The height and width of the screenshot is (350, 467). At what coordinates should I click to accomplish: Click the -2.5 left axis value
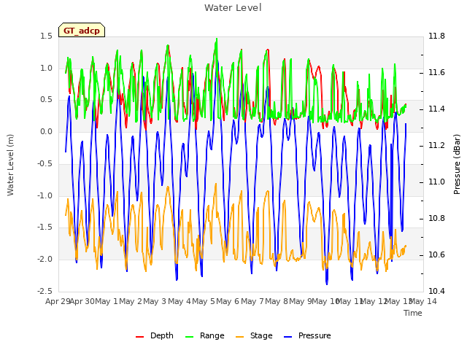[x=45, y=291]
